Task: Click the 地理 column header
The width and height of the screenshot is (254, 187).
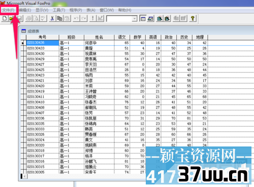Action: click(200, 38)
